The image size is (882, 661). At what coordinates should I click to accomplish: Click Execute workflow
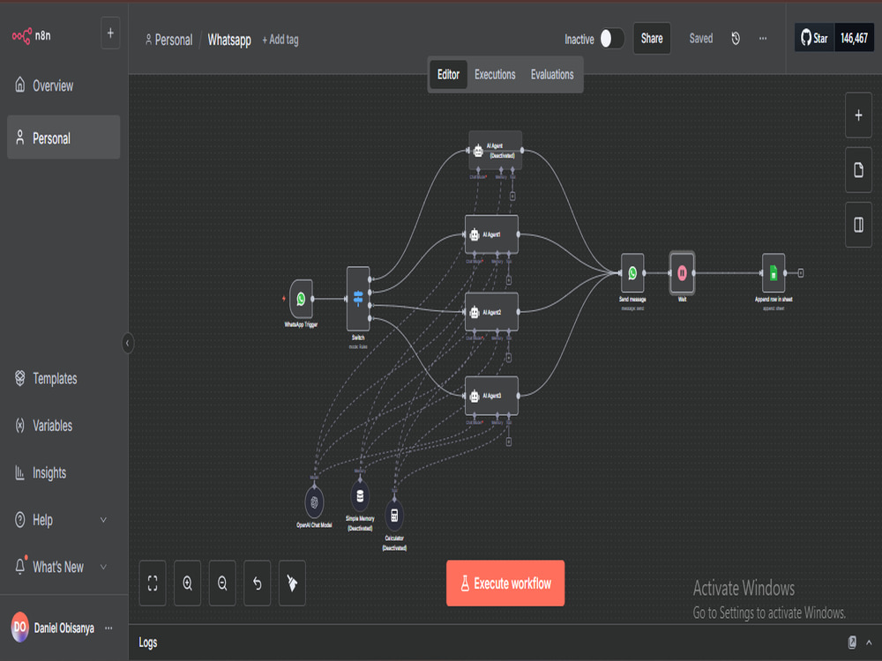click(x=505, y=583)
